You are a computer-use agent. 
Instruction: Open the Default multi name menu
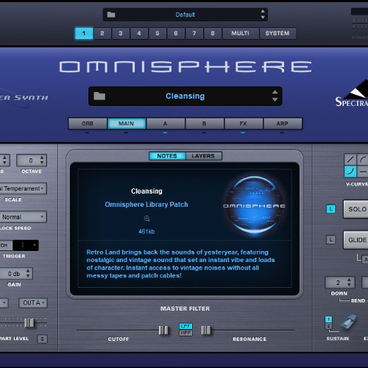pos(185,15)
